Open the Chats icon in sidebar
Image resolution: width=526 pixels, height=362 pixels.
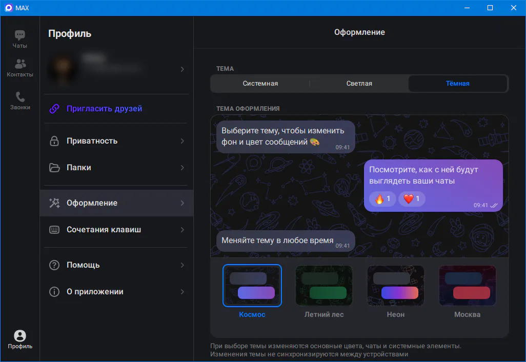[x=20, y=35]
